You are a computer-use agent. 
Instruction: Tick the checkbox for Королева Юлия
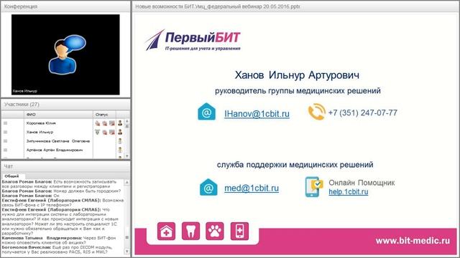tap(5, 123)
